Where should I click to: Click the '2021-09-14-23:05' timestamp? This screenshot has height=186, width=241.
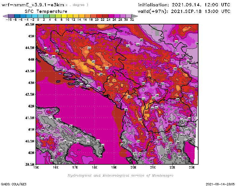(x=220, y=184)
